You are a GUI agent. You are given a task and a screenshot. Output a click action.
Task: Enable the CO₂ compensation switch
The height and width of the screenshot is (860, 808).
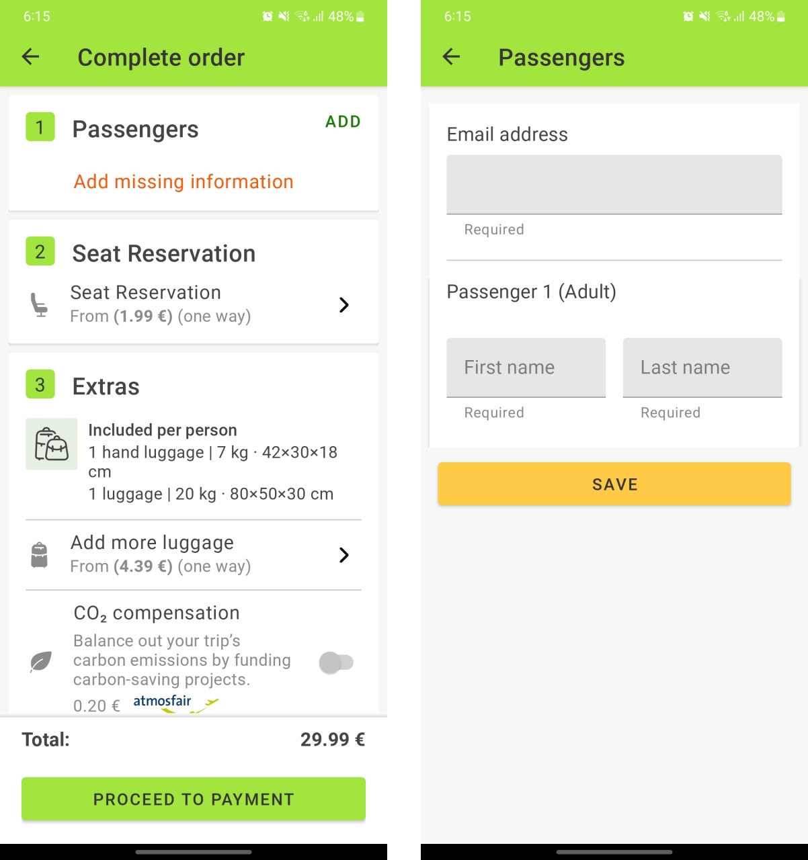(336, 662)
